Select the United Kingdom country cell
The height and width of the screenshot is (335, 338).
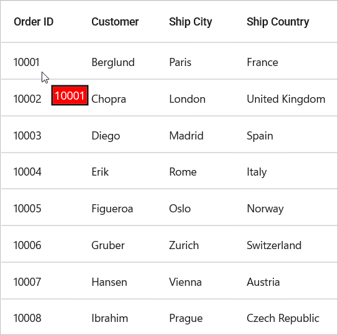tap(286, 100)
